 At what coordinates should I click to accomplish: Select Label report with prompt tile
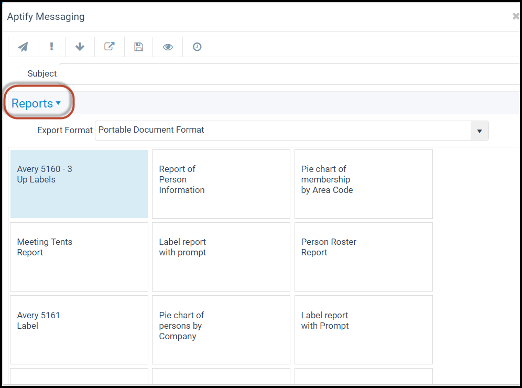(x=221, y=257)
